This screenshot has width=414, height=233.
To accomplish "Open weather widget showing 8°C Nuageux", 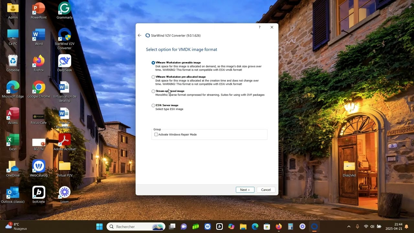I will pos(17,227).
